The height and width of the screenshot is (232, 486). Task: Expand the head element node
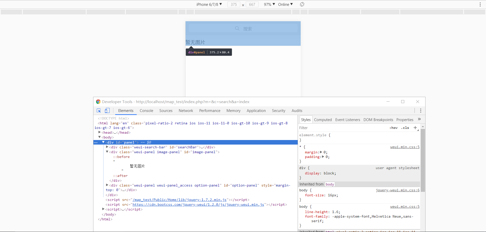[x=99, y=132]
